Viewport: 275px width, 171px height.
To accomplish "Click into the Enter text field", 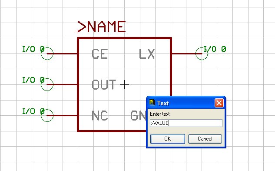I will pyautogui.click(x=186, y=123).
